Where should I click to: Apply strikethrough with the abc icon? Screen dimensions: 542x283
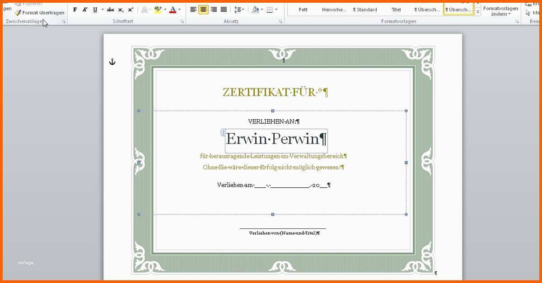(x=110, y=9)
